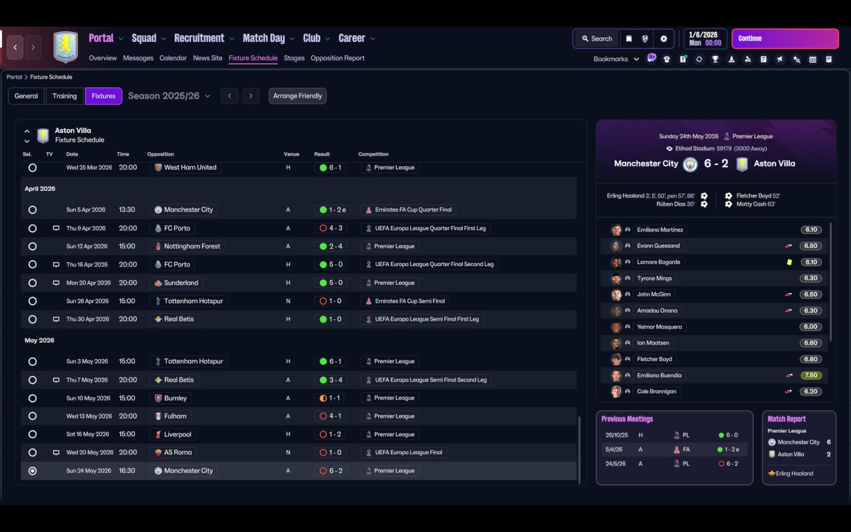Select the Burnley fixture radio button
This screenshot has height=532, width=851.
pos(33,398)
